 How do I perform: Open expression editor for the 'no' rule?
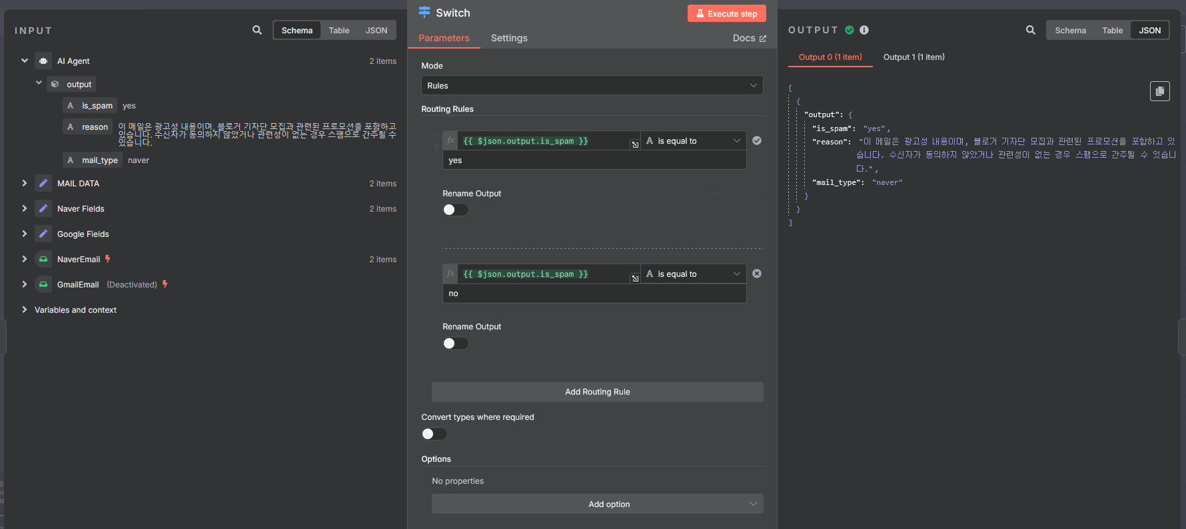point(635,278)
